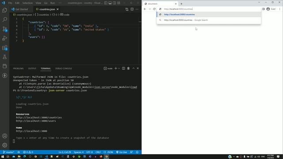
Task: Kill the terminal with trash icon
Action: click(x=128, y=68)
